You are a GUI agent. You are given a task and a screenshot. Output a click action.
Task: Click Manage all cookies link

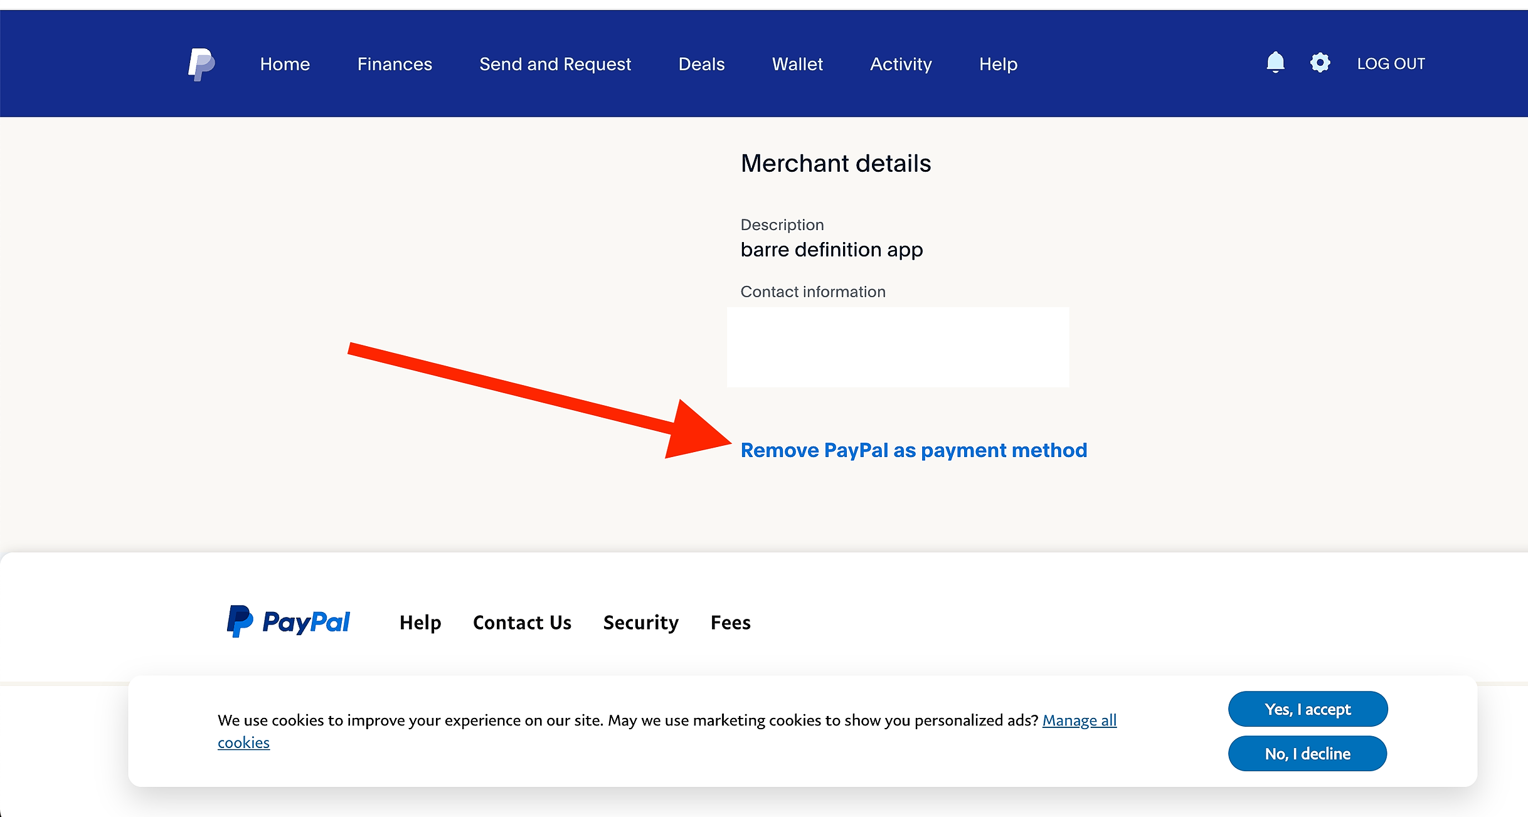pos(1079,720)
